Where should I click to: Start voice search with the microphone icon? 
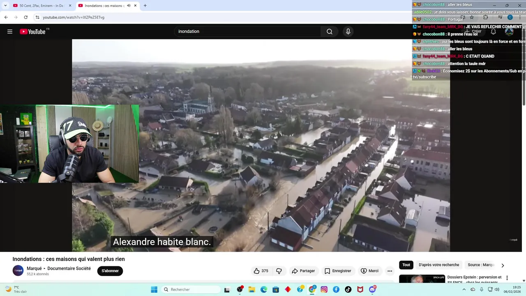pos(348,32)
